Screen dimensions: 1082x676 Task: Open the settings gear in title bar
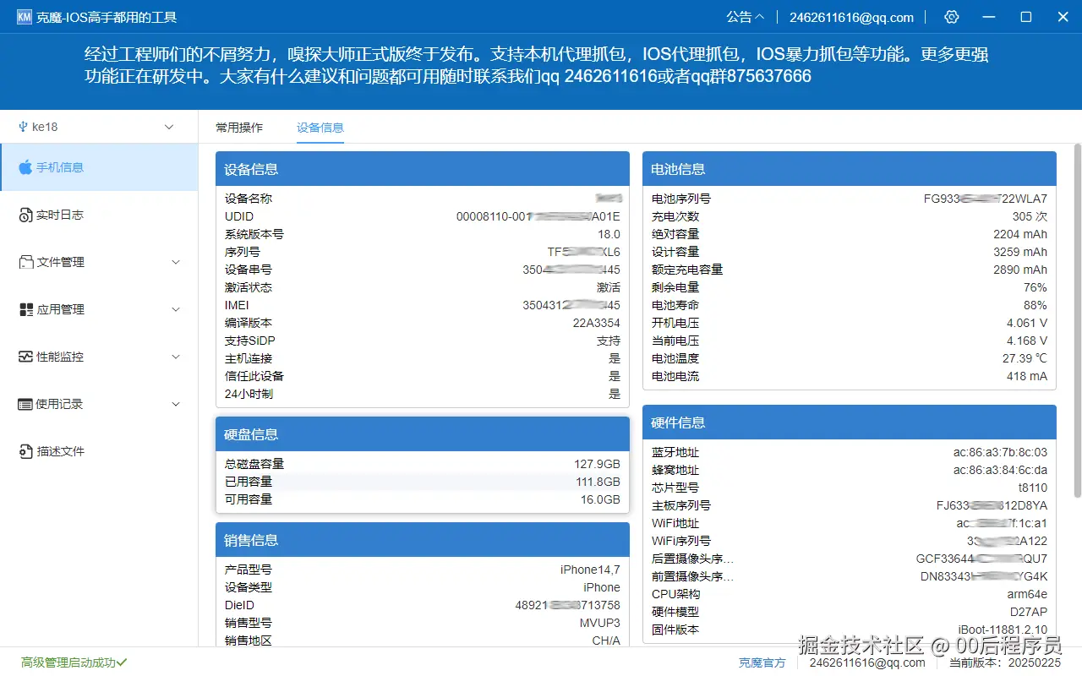tap(951, 17)
